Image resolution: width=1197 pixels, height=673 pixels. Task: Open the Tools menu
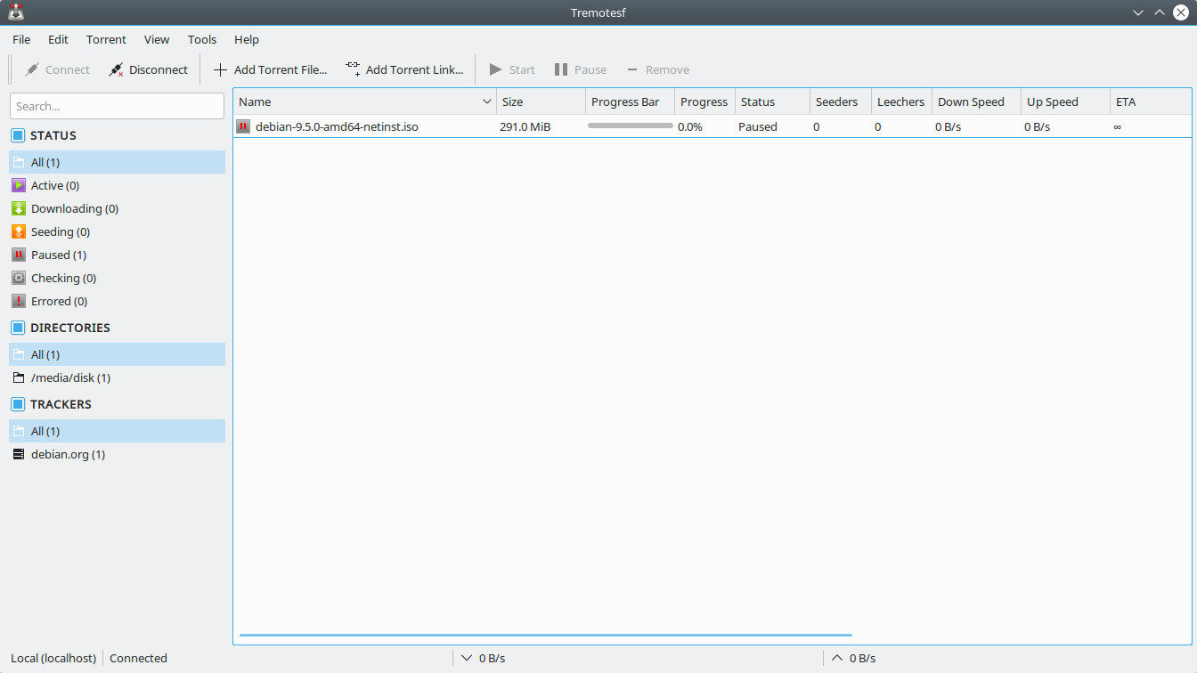202,39
